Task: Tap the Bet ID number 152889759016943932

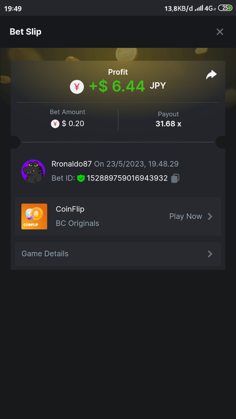Action: click(127, 178)
